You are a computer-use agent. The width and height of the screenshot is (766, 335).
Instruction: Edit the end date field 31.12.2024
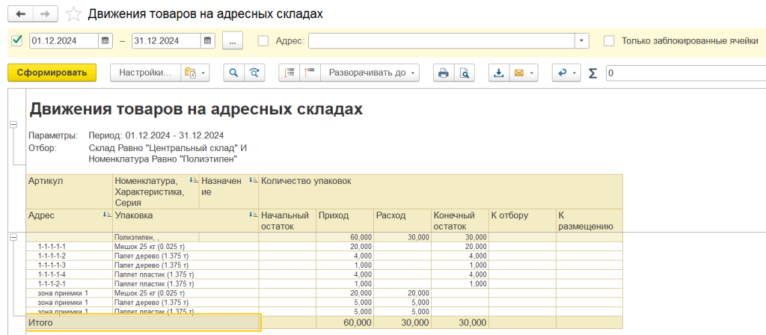pyautogui.click(x=167, y=41)
